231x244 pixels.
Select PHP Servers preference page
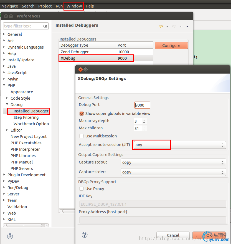point(22,168)
